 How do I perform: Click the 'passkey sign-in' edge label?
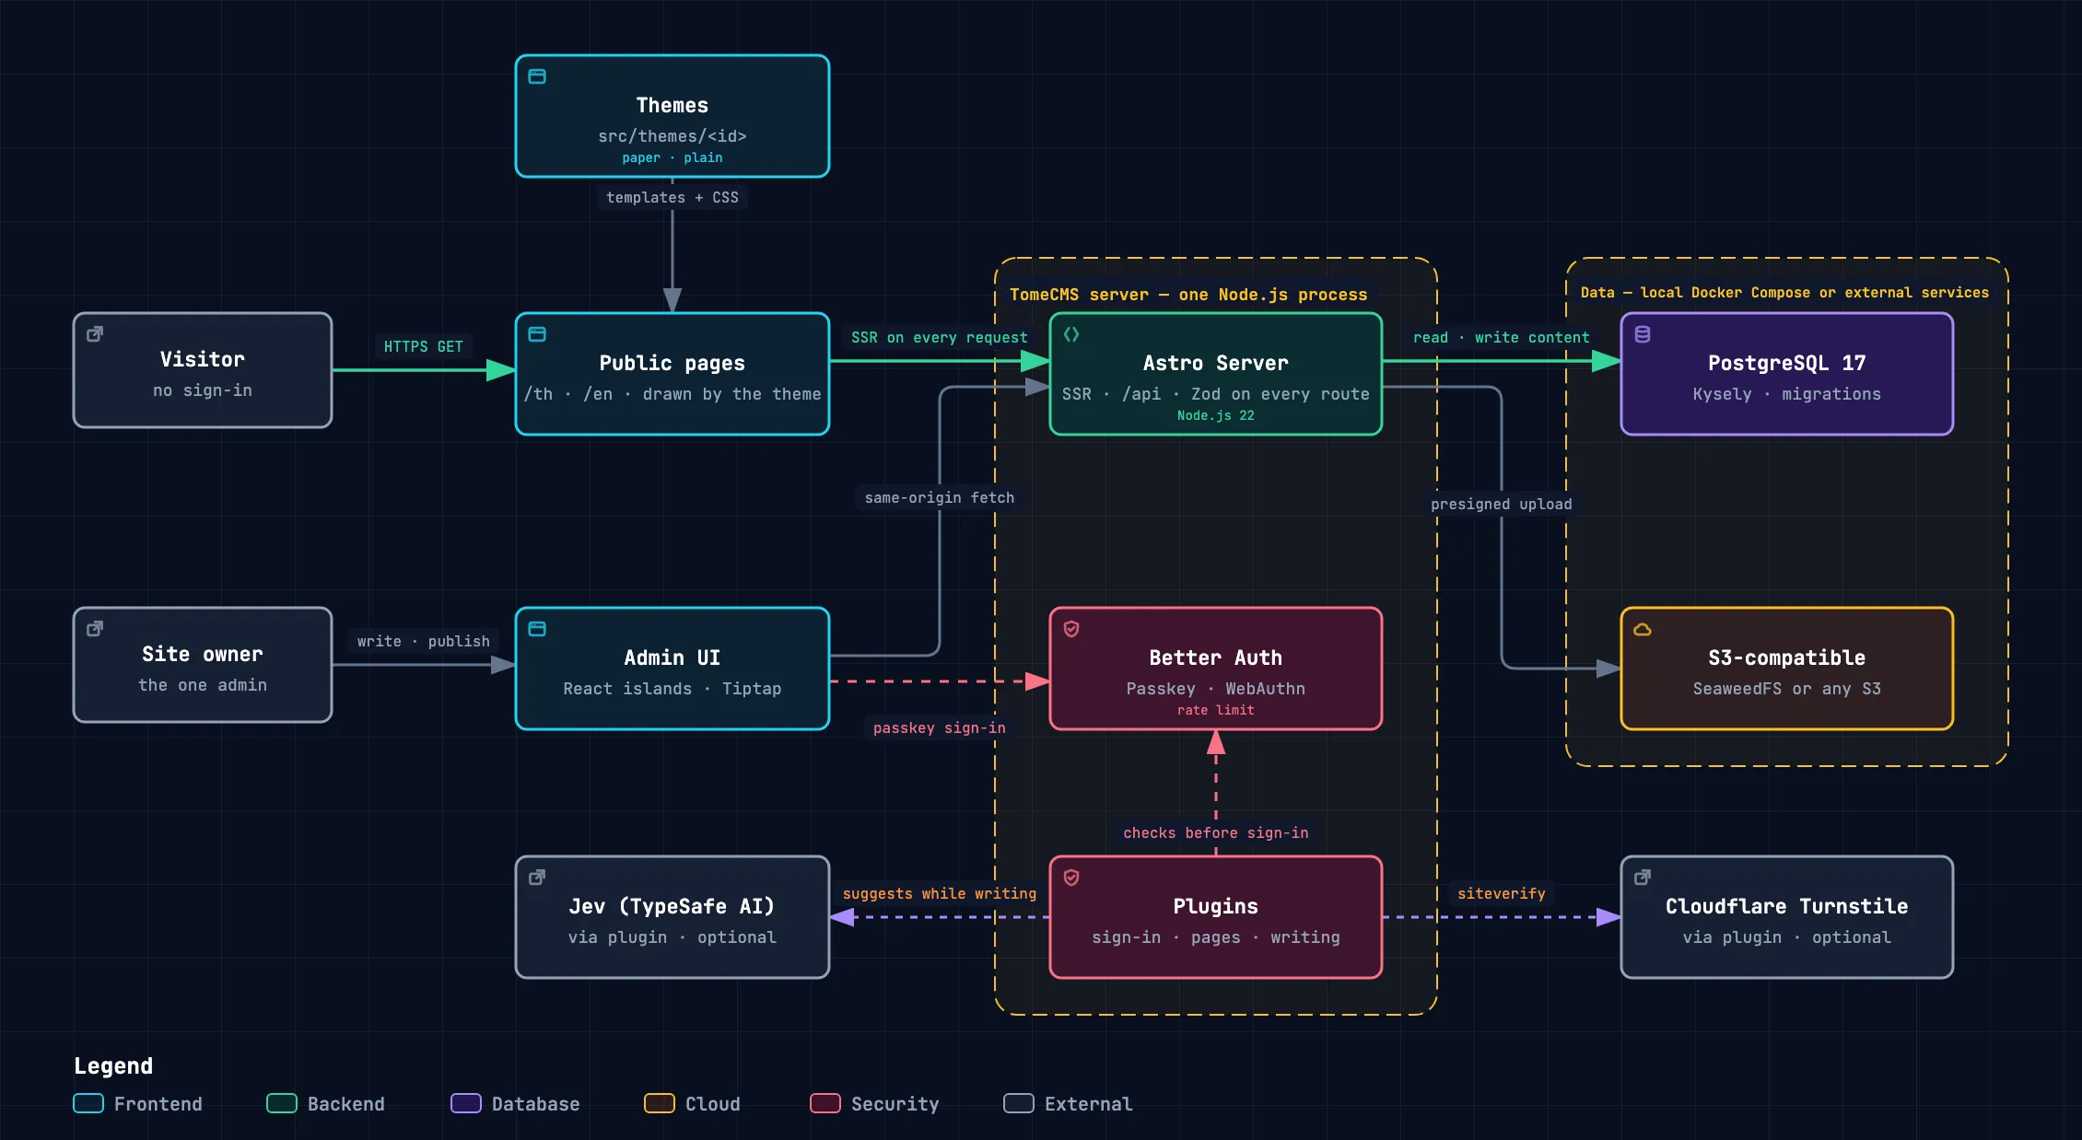(x=940, y=727)
